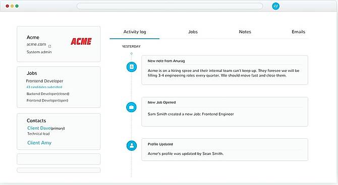Click the blue browser extension icon

click(x=275, y=6)
